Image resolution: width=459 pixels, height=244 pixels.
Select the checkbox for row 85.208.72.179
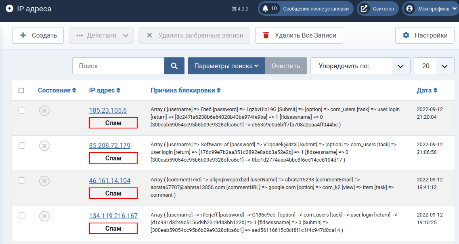coord(22,145)
